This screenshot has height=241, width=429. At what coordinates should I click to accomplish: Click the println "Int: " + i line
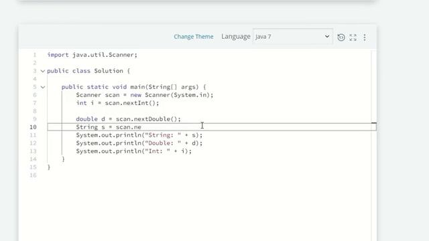134,151
